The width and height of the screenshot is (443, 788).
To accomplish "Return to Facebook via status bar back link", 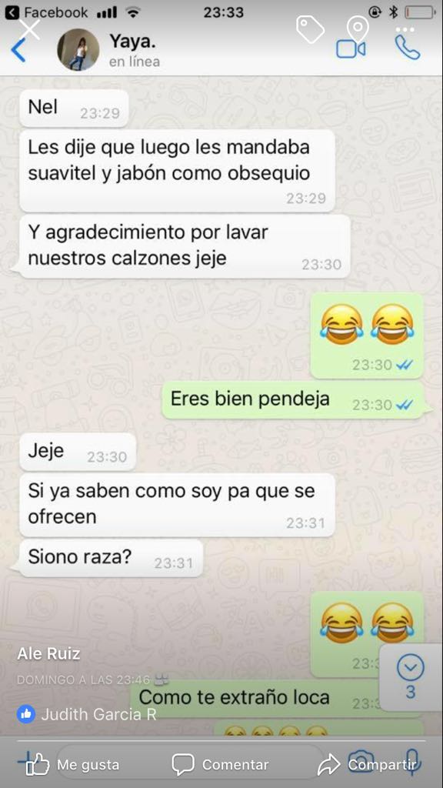I will [46, 12].
